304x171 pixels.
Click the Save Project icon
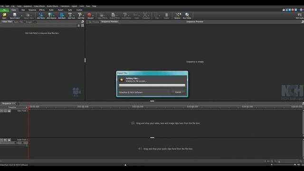15,16
